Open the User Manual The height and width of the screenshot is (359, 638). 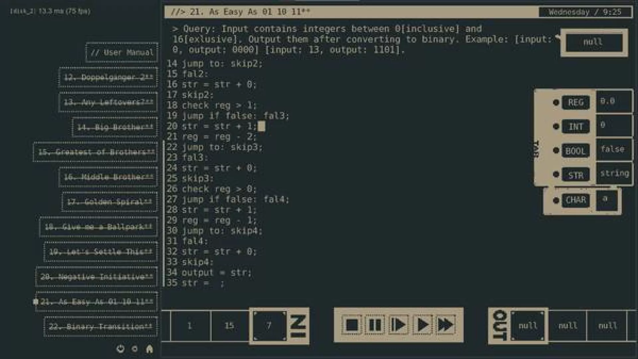[122, 53]
